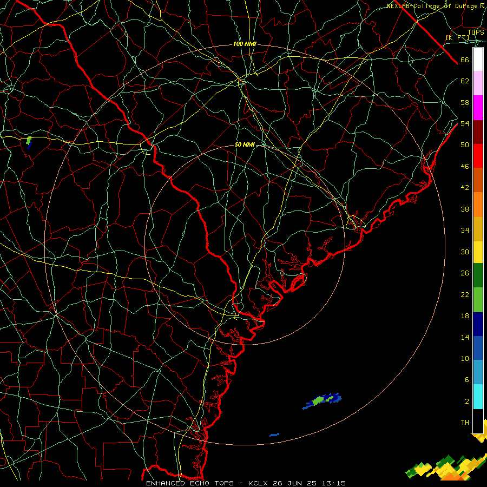Screen dimensions: 487x487
Task: Click the yellow-orange echo cluster in the corner
Action: 446,468
